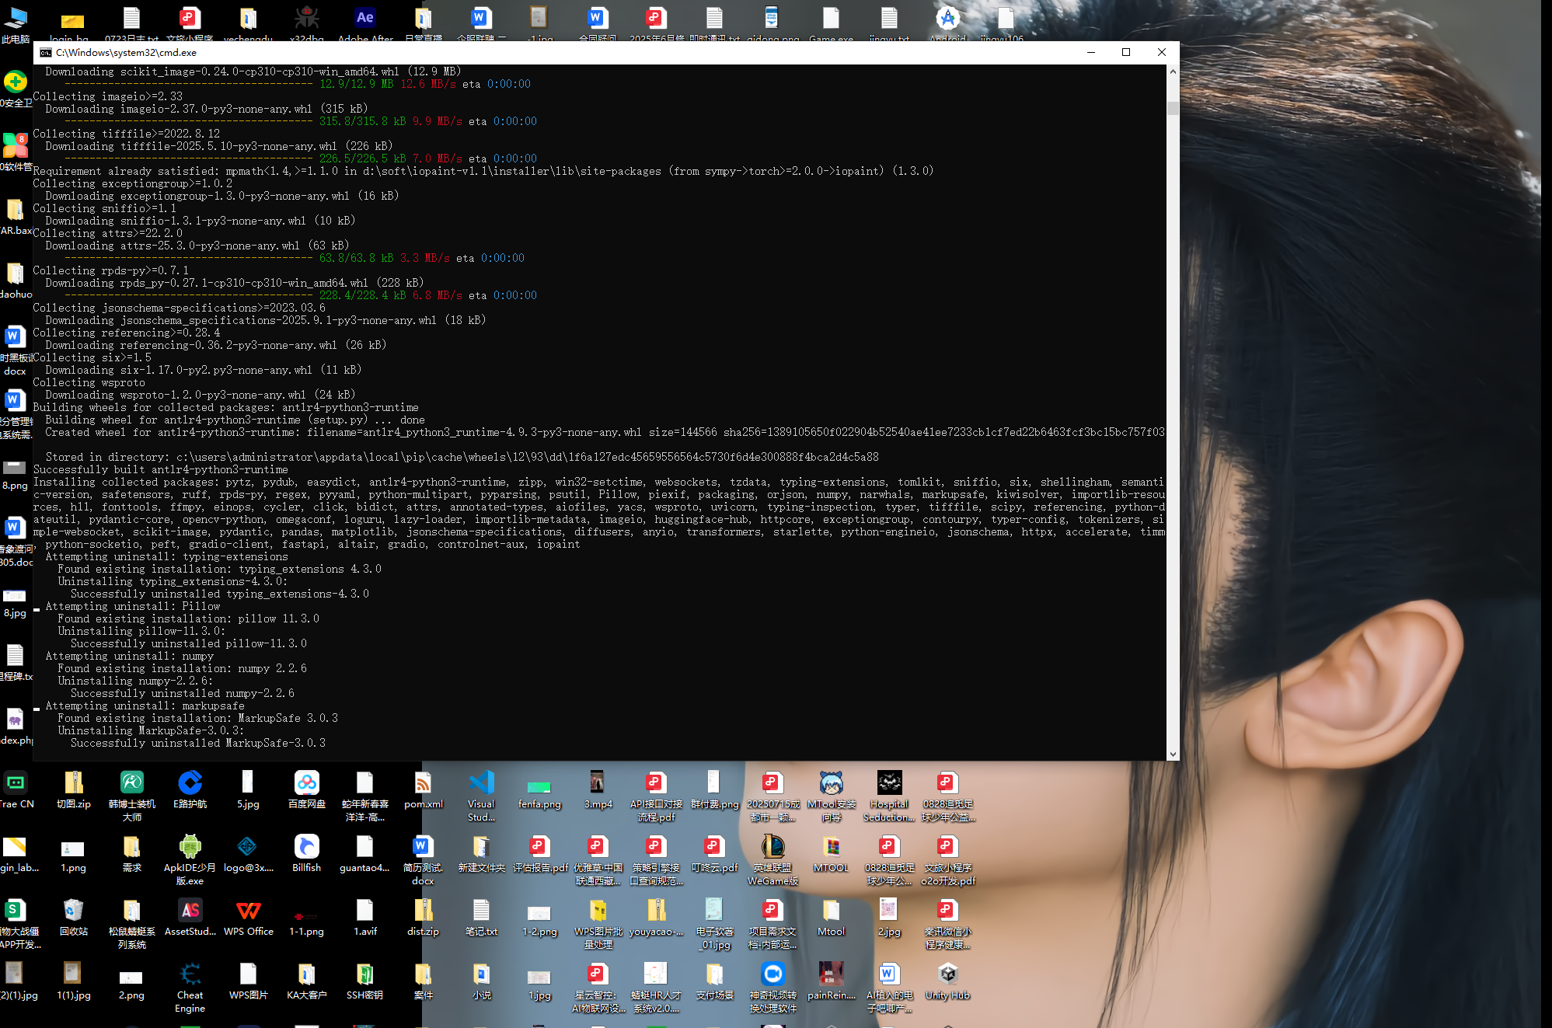Open the WPS Office desktop shortcut
The height and width of the screenshot is (1028, 1552).
coord(248,911)
